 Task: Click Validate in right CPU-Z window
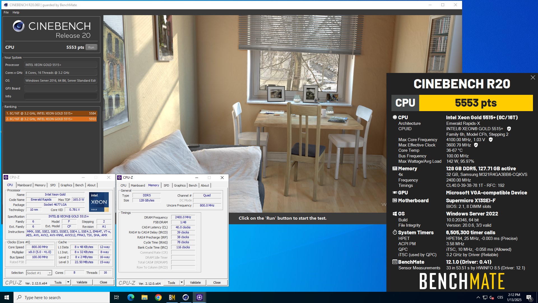click(195, 283)
